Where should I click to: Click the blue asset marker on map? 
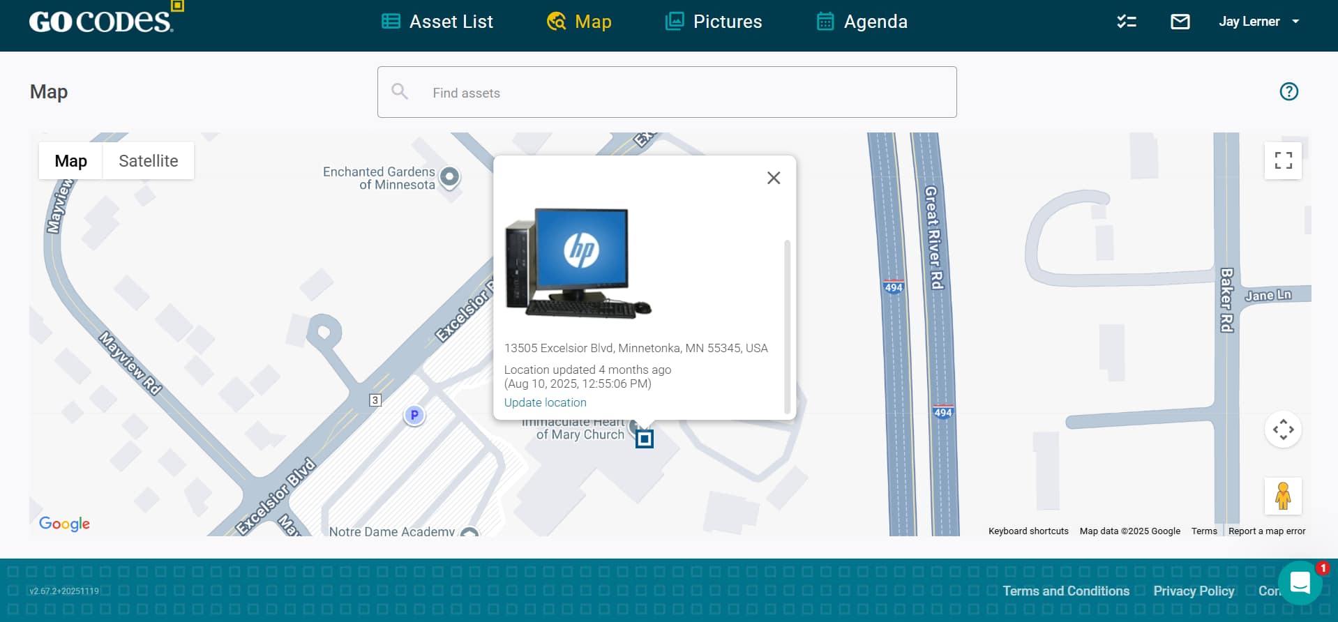pyautogui.click(x=645, y=439)
